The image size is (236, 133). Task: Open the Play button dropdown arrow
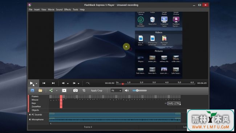tap(36, 83)
